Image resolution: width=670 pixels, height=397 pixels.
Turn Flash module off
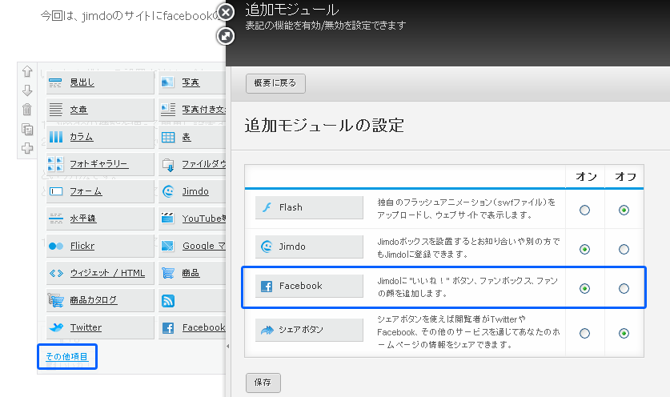(624, 210)
